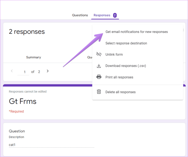Click the cat1 answer field
This screenshot has height=157, width=188.
tap(51, 145)
